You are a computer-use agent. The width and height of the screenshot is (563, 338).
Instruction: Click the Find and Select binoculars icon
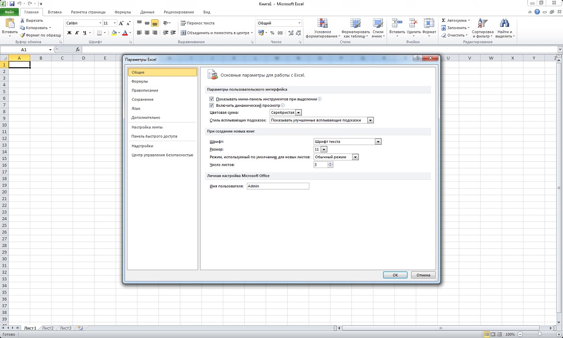tap(504, 24)
